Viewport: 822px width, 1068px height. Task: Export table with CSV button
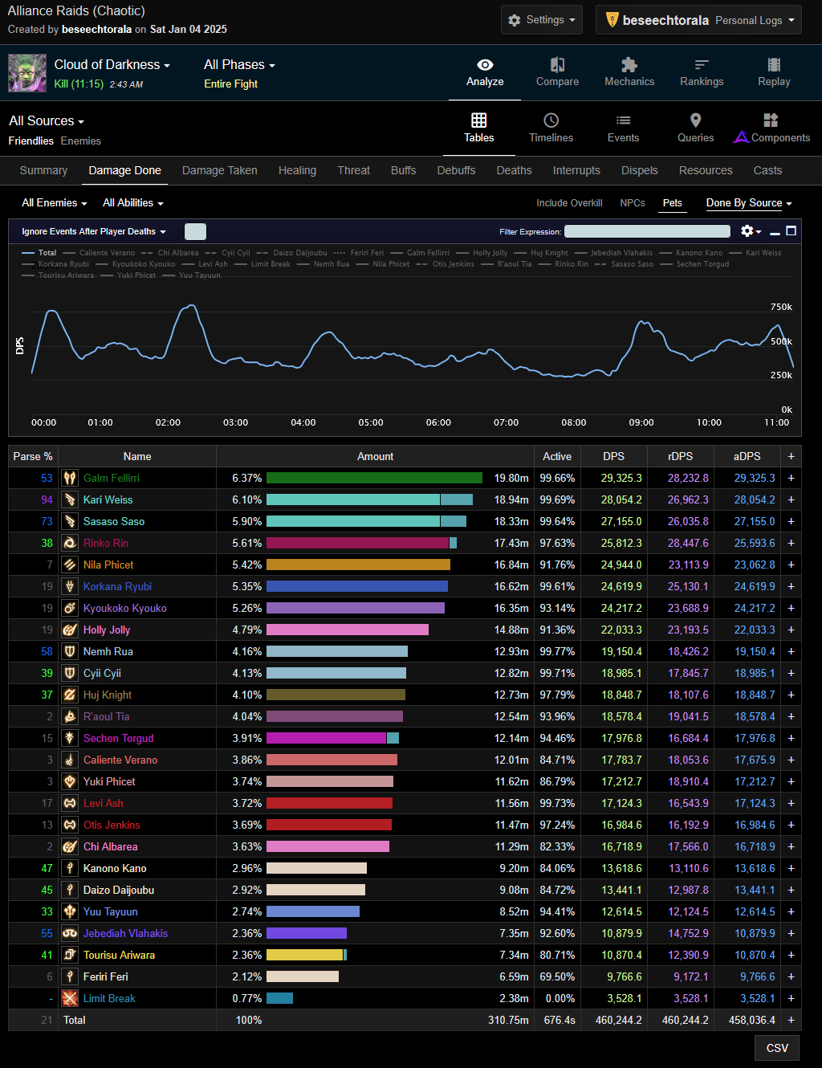777,1048
